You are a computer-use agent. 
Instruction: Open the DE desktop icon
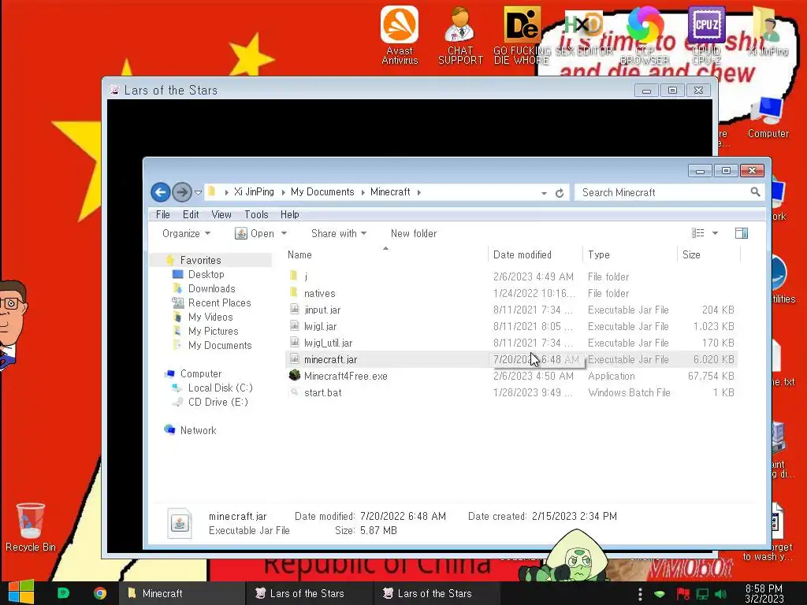[x=522, y=35]
